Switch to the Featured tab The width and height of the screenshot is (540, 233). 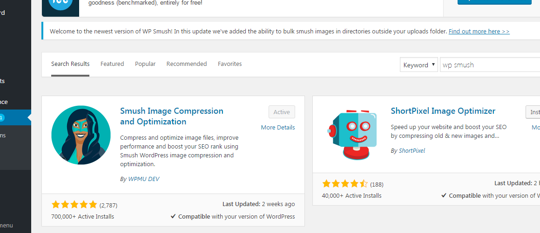pos(112,64)
